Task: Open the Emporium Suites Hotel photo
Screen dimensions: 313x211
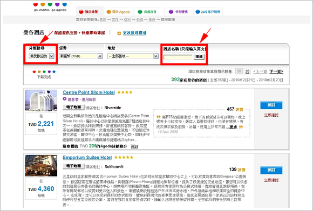Action: tap(41, 166)
